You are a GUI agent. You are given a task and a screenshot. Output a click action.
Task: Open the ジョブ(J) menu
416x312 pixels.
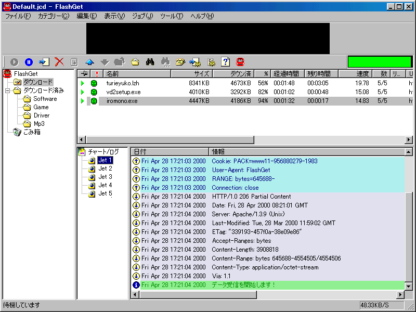[x=142, y=16]
